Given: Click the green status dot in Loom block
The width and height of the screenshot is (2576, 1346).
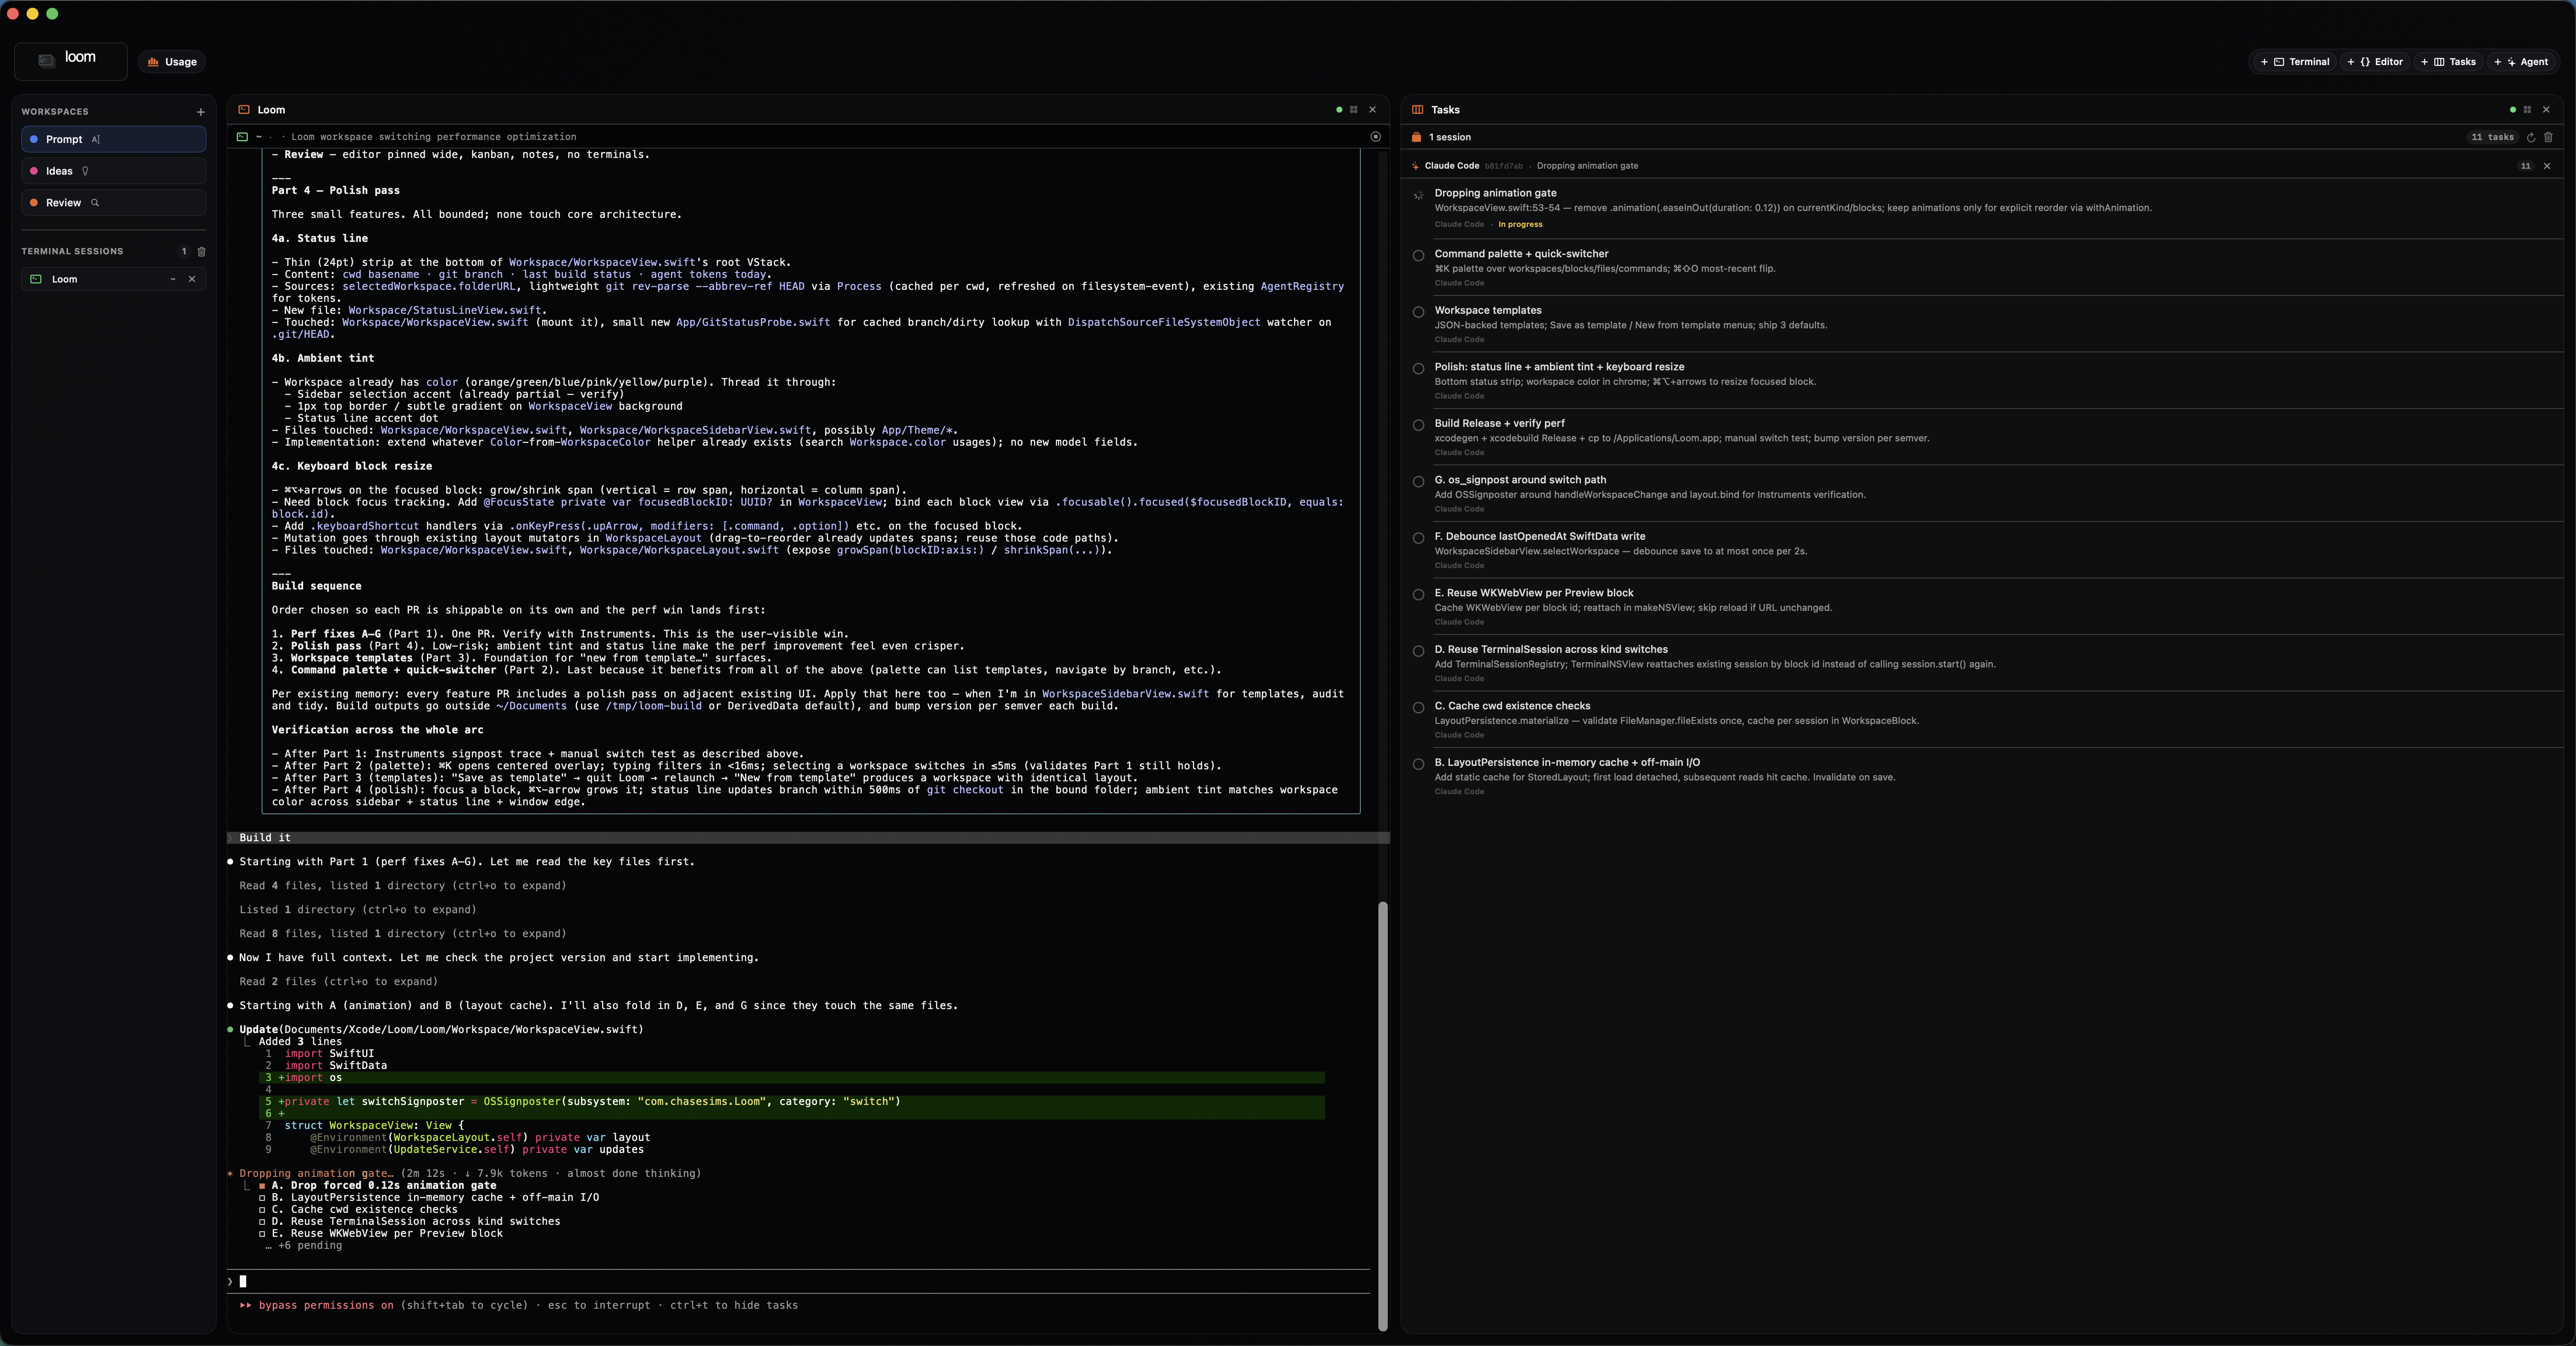Looking at the screenshot, I should 1339,110.
